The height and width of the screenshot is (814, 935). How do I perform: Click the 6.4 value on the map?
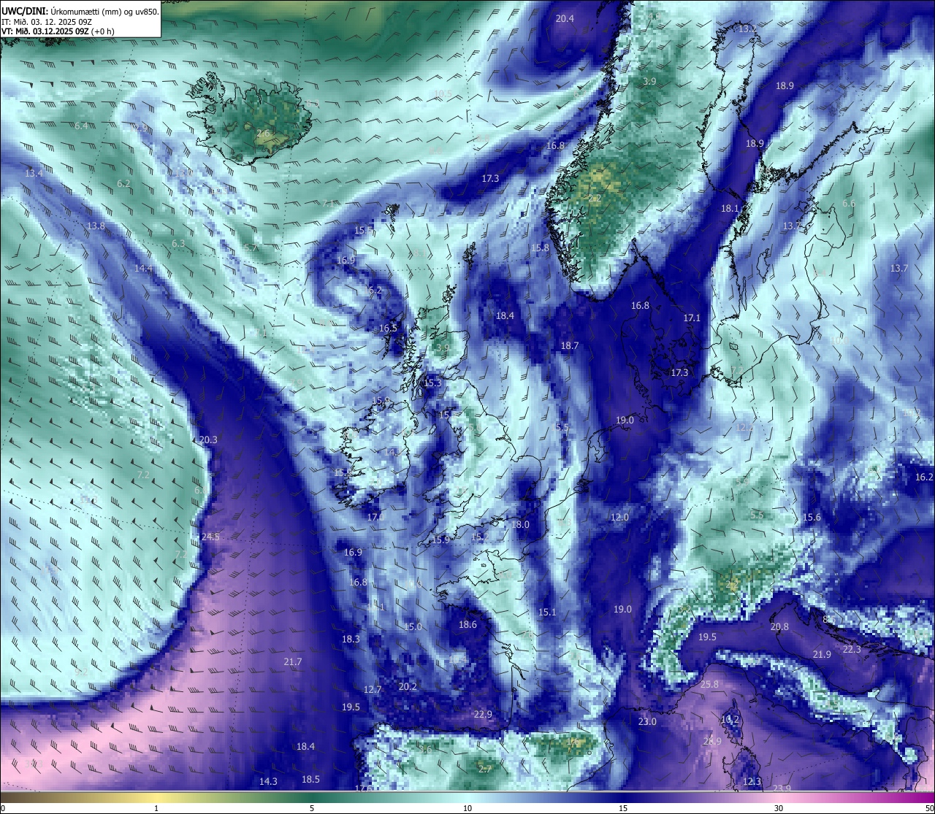pos(81,126)
